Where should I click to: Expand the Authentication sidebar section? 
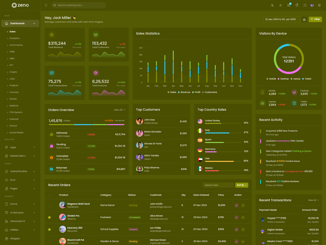[20, 171]
